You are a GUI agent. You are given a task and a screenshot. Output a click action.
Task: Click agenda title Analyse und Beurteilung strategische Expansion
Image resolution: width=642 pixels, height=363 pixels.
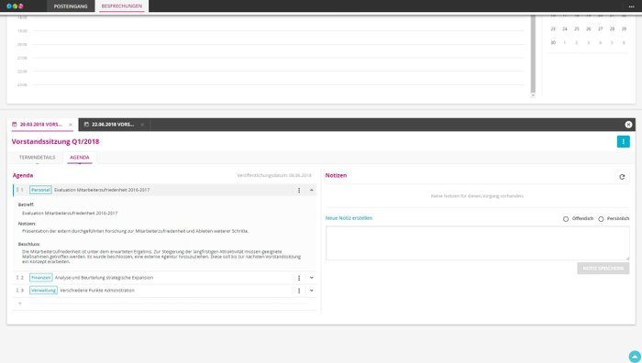click(104, 278)
